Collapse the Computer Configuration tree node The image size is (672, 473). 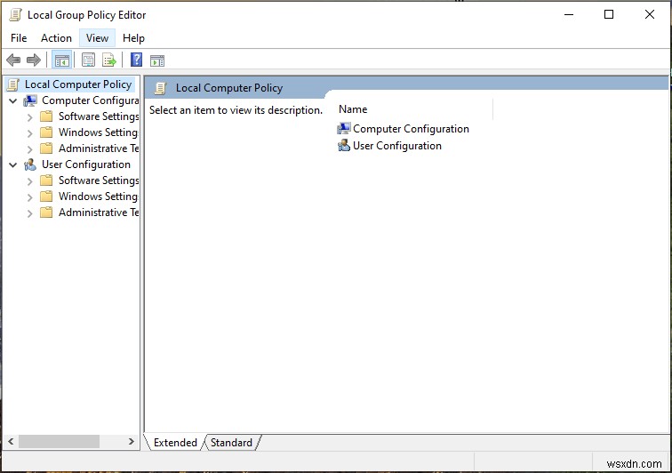click(x=13, y=101)
